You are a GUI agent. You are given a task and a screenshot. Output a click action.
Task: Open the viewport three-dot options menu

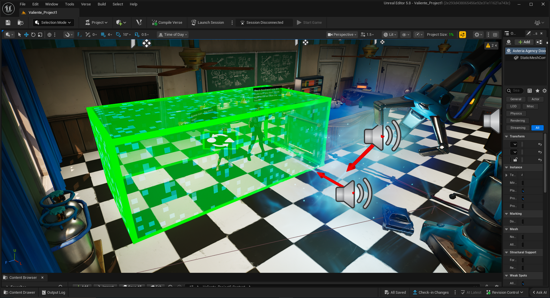[x=488, y=35]
